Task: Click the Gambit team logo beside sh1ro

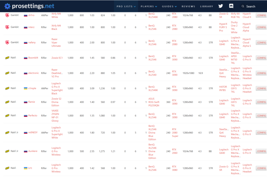Action: 7,15
